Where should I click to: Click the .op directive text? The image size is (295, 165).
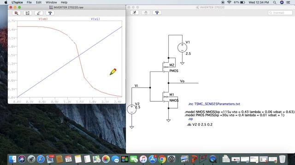coord(190,119)
